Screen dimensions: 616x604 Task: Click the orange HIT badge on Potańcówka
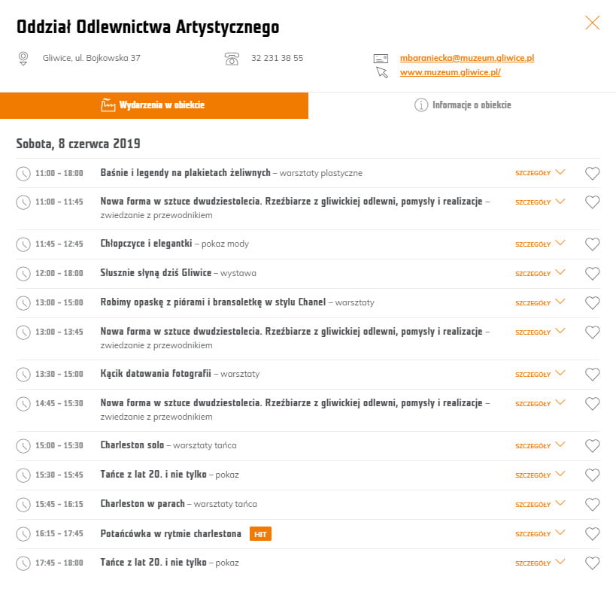260,534
